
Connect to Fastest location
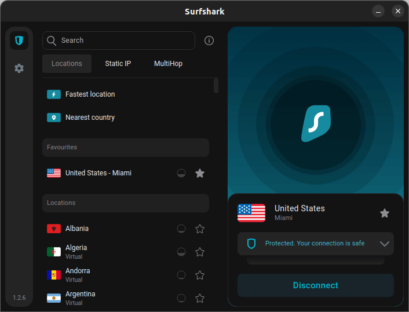[126, 94]
